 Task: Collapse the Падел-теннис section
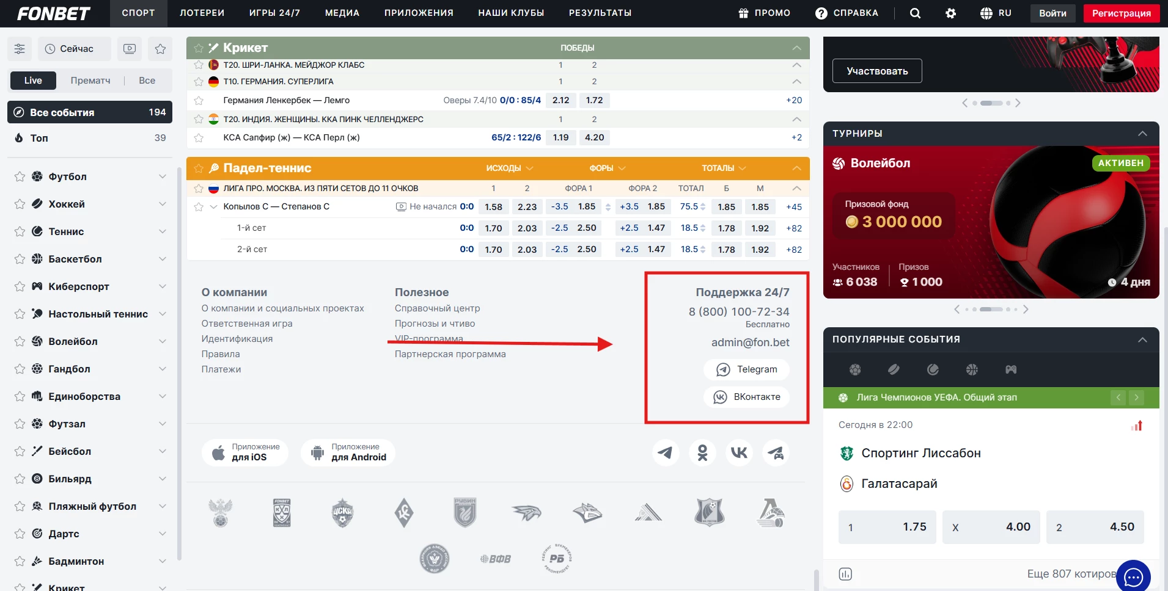pos(796,168)
